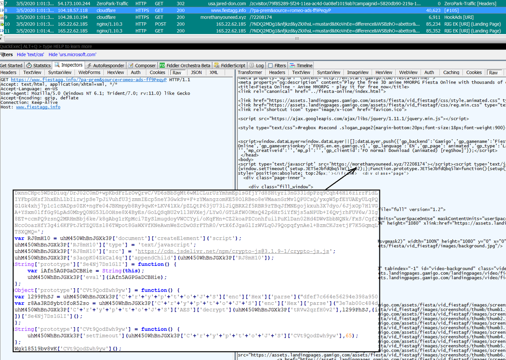Select session 11 RIG EK row
The image size is (506, 360).
253,31
